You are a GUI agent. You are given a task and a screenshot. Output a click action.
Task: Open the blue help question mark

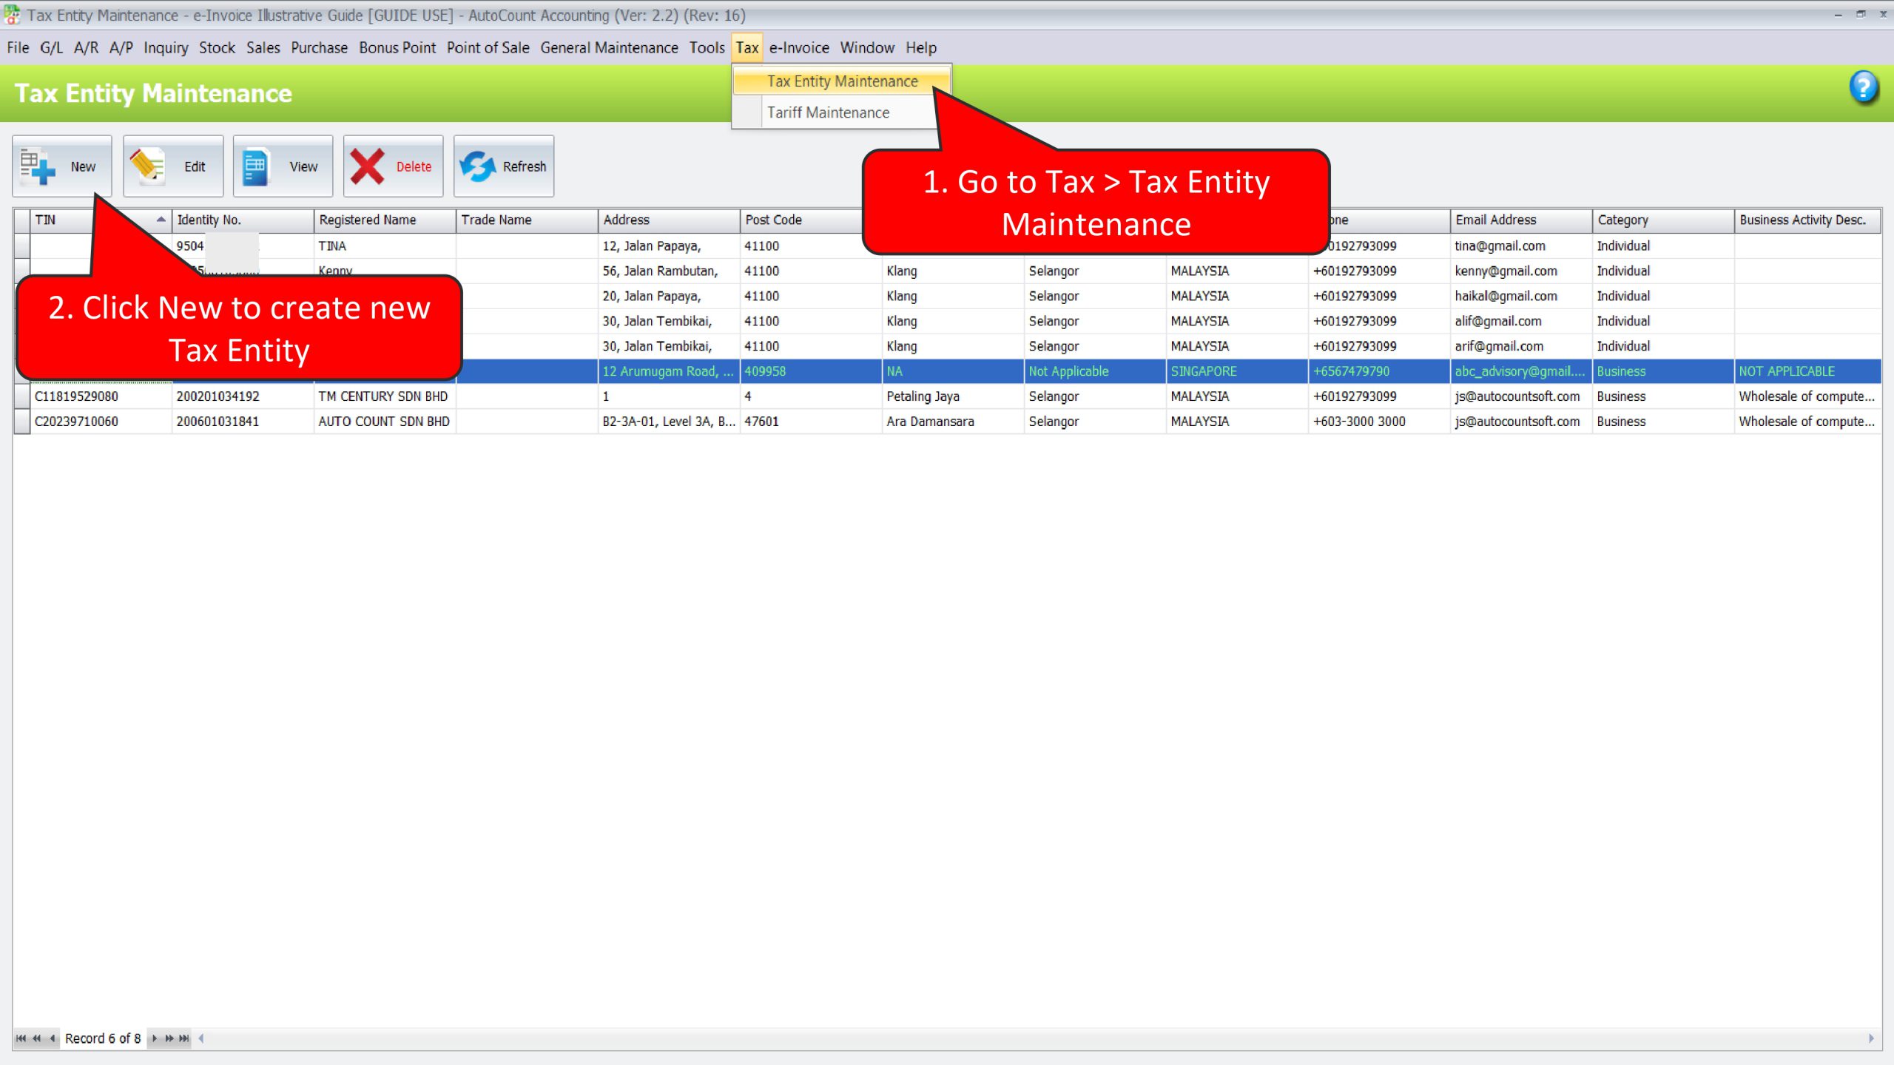tap(1864, 88)
